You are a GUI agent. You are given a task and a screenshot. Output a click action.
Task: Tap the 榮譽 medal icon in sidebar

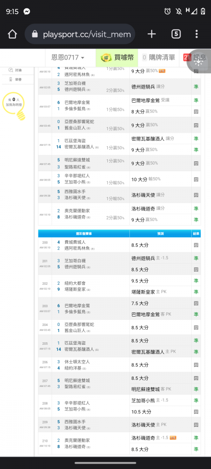click(x=11, y=79)
